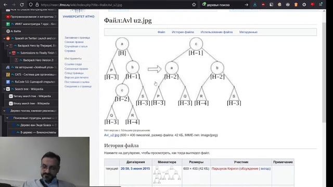Select the 'B-дерево — Викиконспекты' tab

[35, 132]
